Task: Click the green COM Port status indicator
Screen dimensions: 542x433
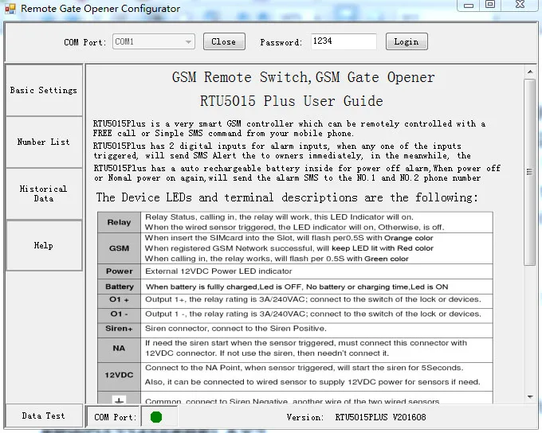Action: pos(156,417)
